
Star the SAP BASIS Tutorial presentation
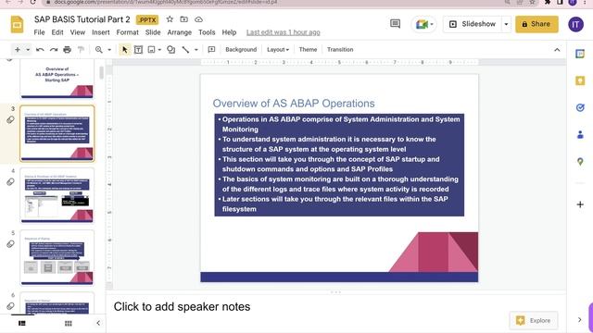click(x=170, y=19)
